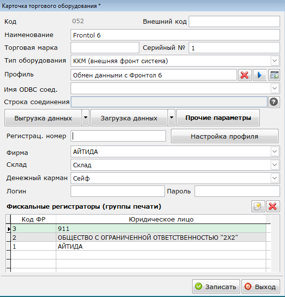The height and width of the screenshot is (297, 285).
Task: Focus the Торговая марка field
Action: point(105,48)
